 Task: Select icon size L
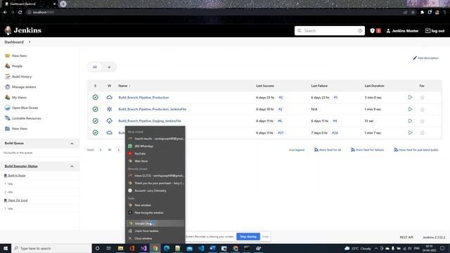coord(119,150)
